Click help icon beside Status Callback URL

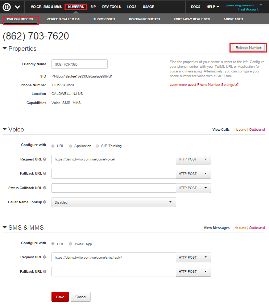click(45, 188)
